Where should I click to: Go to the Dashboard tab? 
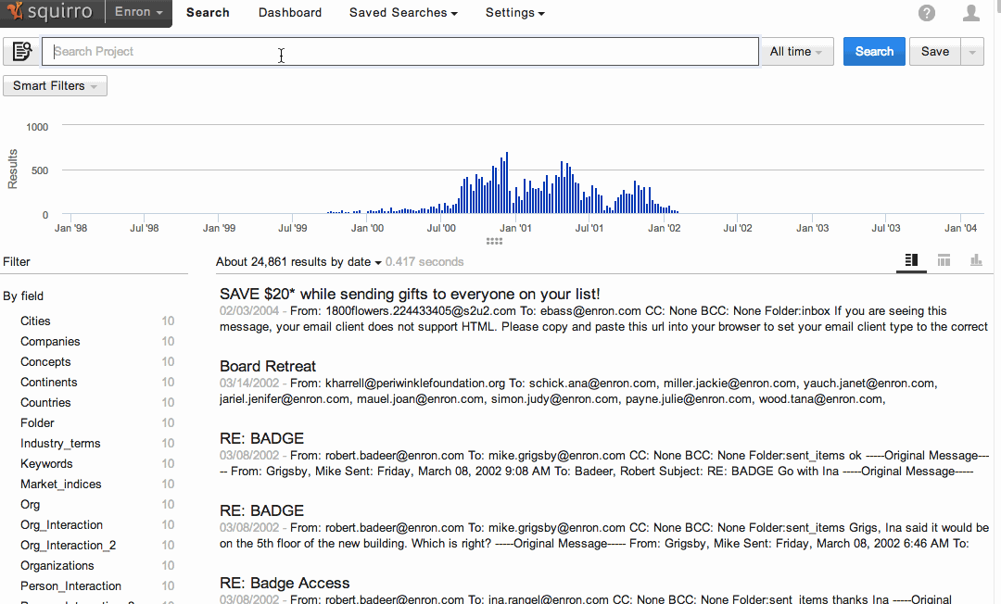[x=290, y=13]
